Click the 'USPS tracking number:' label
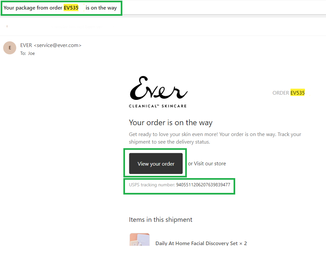Image resolution: width=326 pixels, height=254 pixels. point(152,185)
